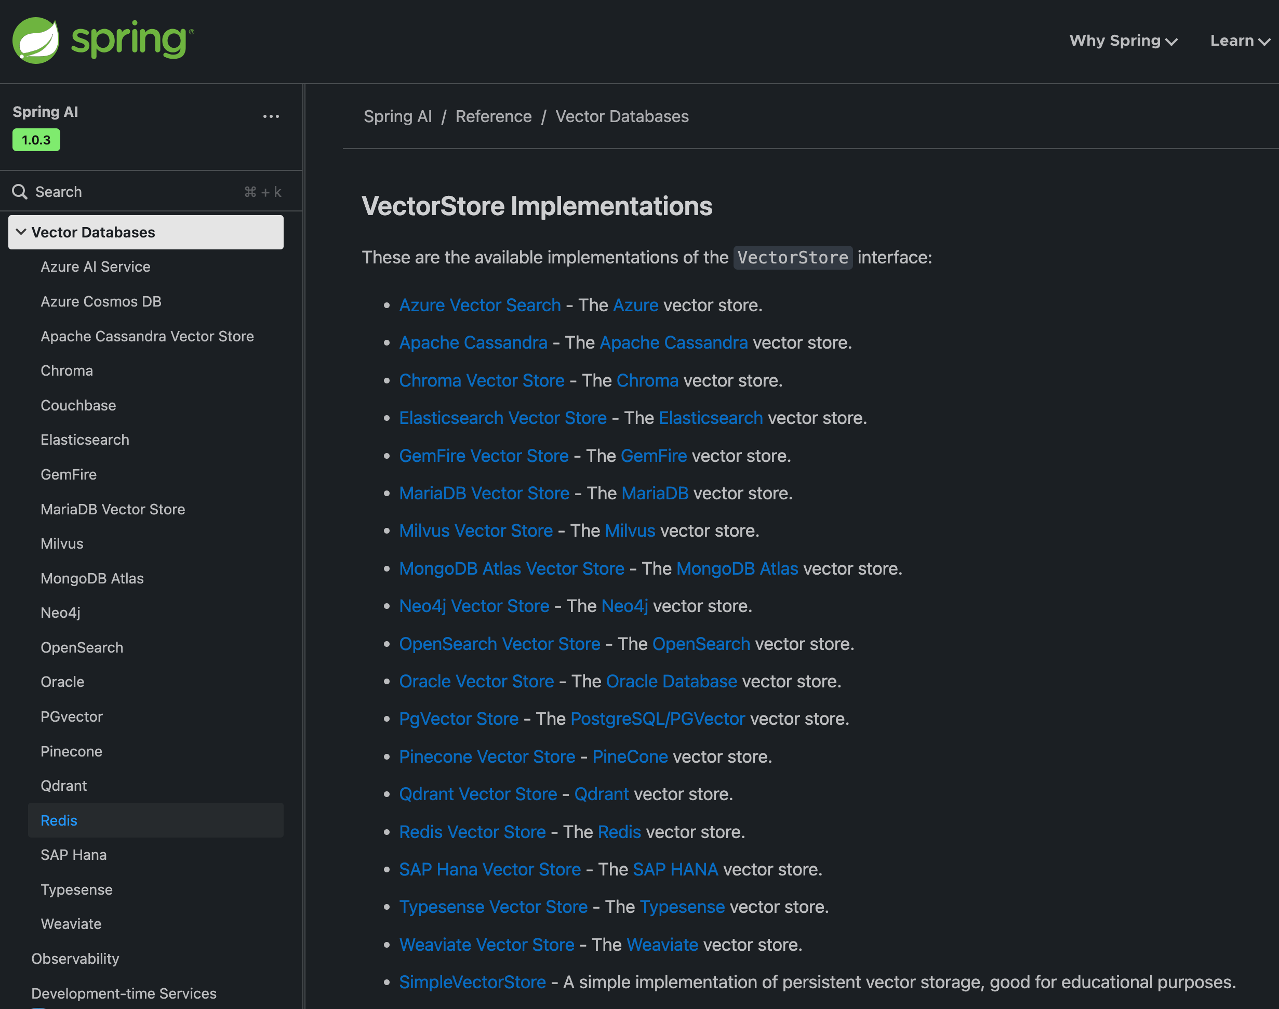Open the Azure Vector Search link
The image size is (1279, 1009).
[479, 305]
